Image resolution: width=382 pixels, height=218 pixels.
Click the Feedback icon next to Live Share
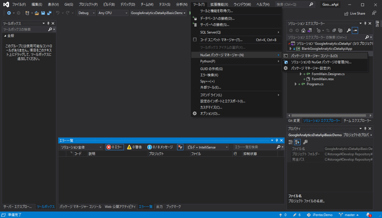click(374, 13)
